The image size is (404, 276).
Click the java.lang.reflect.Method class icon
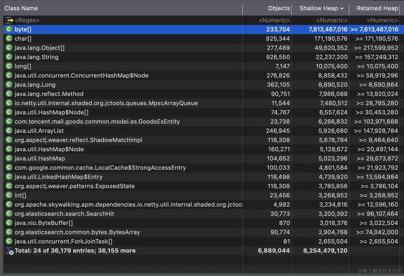[9, 94]
